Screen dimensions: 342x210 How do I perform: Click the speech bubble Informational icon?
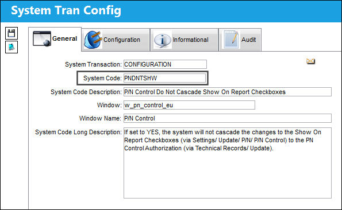click(x=163, y=40)
